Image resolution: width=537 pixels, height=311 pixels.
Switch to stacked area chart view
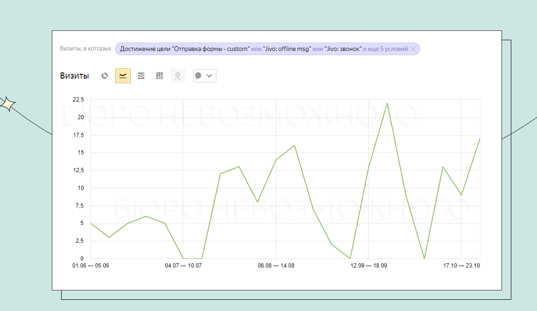(x=141, y=76)
